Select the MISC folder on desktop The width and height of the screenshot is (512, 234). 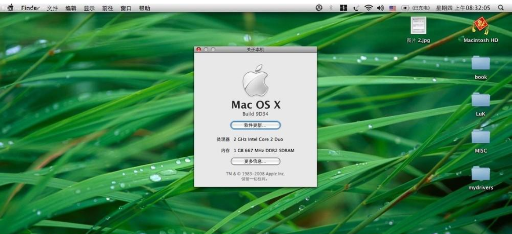pos(481,137)
